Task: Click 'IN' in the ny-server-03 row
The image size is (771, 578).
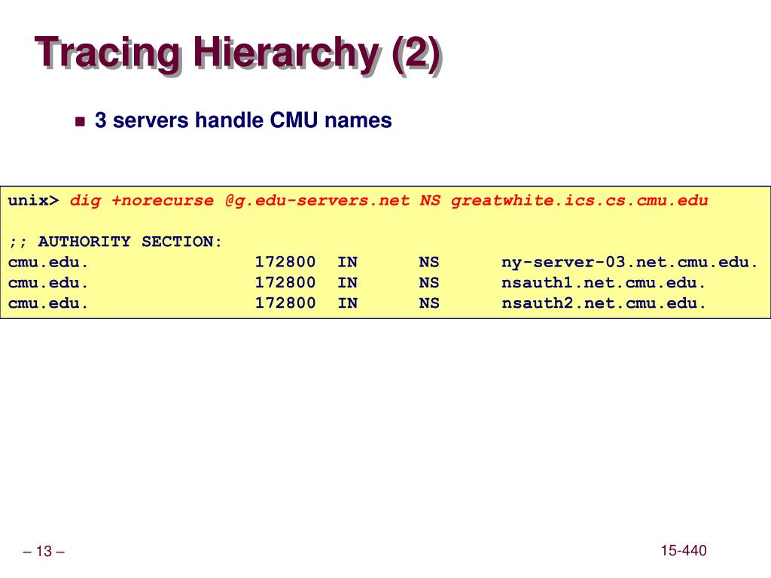Action: coord(347,263)
